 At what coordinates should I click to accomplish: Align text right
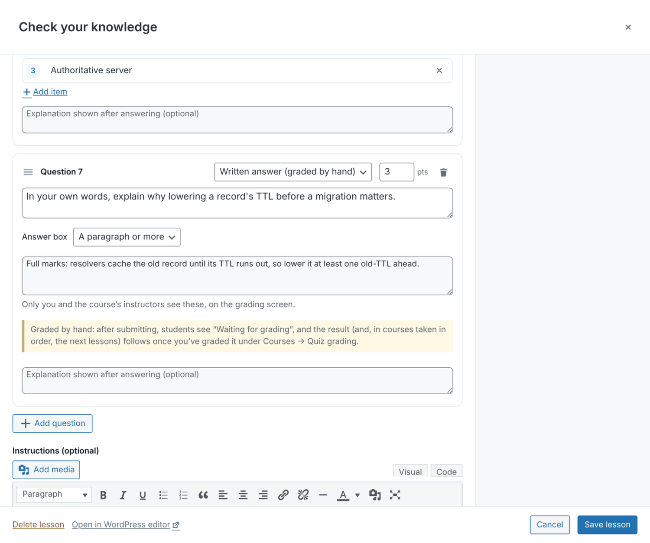tap(263, 495)
